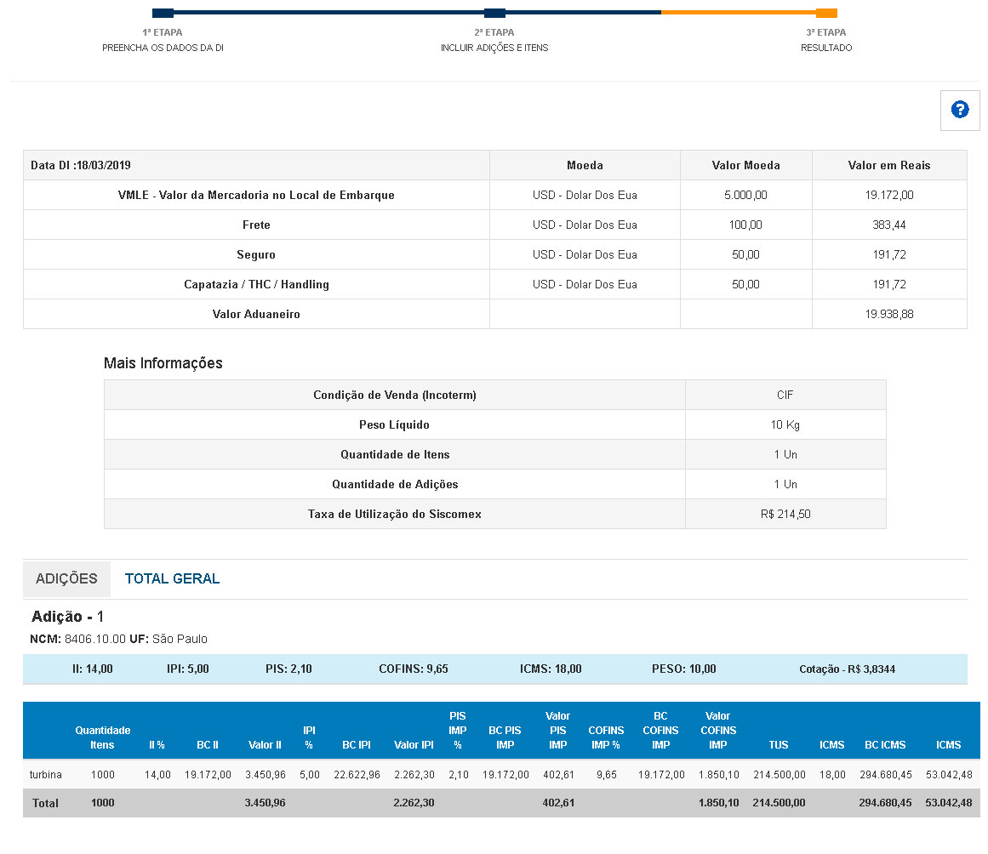
Task: Click the Frete row label
Action: 256,225
